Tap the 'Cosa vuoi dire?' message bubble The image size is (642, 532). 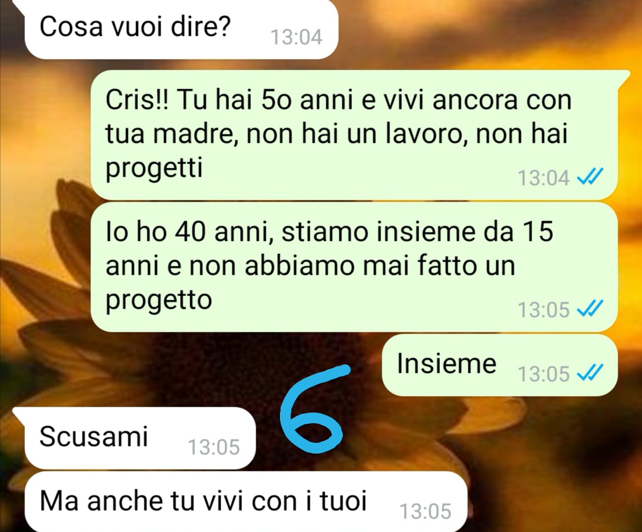tap(180, 30)
